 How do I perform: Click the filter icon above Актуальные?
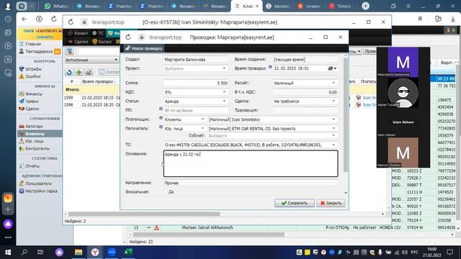(69, 51)
